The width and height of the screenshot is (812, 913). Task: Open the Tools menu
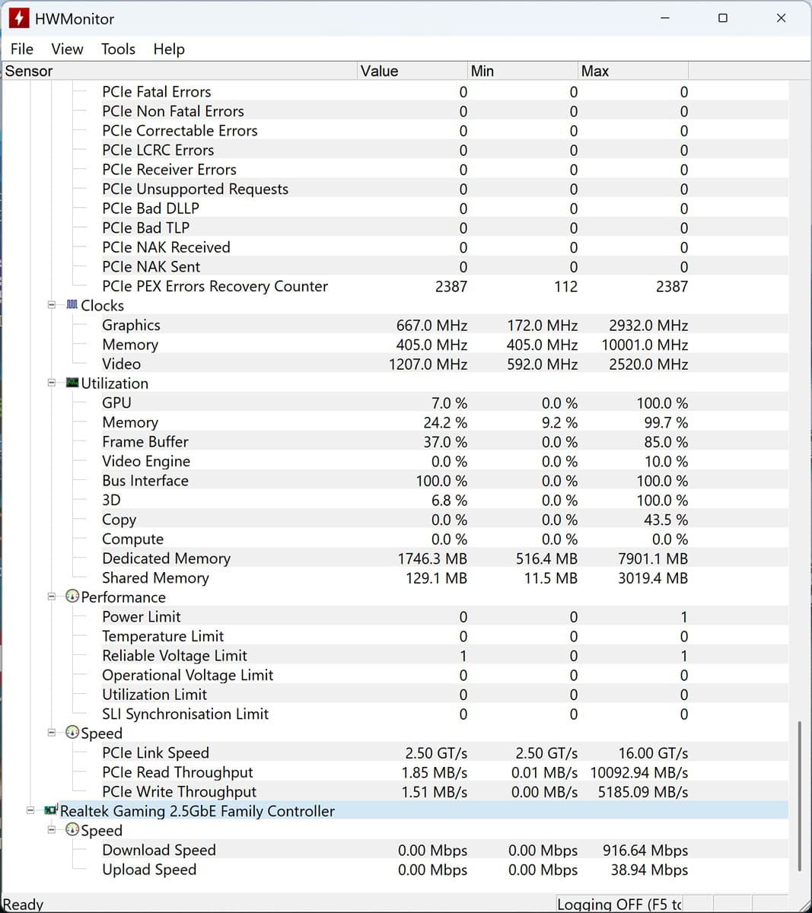[x=118, y=49]
